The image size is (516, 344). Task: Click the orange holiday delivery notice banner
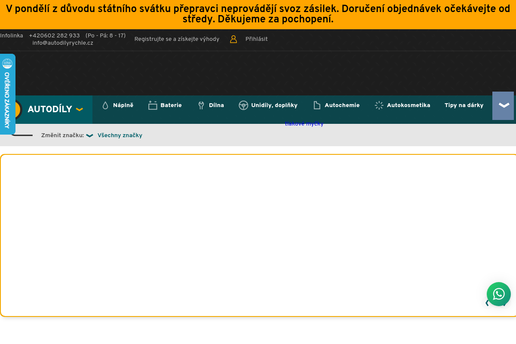(x=258, y=15)
